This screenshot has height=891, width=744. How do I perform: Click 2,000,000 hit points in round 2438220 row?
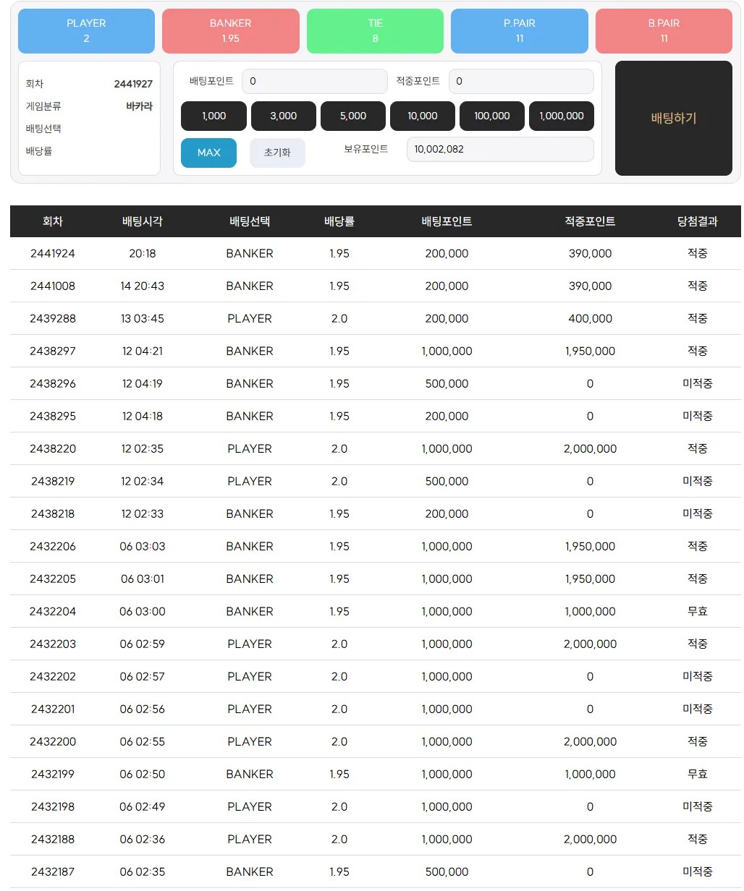[x=590, y=448]
